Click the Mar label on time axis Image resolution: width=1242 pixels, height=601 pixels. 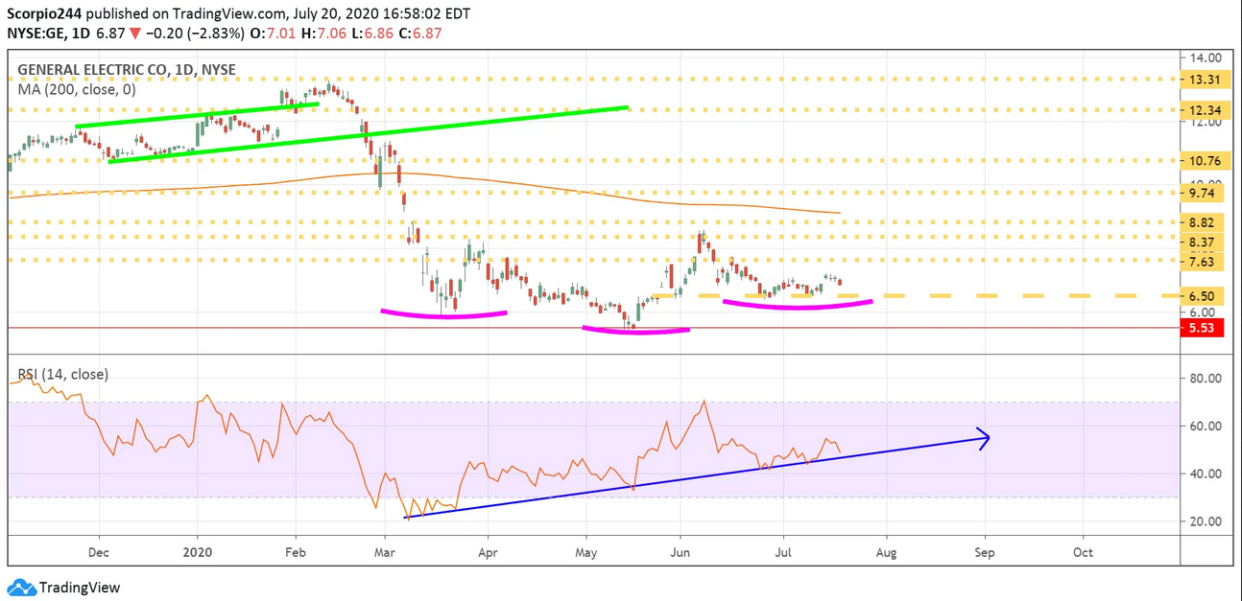[x=385, y=552]
